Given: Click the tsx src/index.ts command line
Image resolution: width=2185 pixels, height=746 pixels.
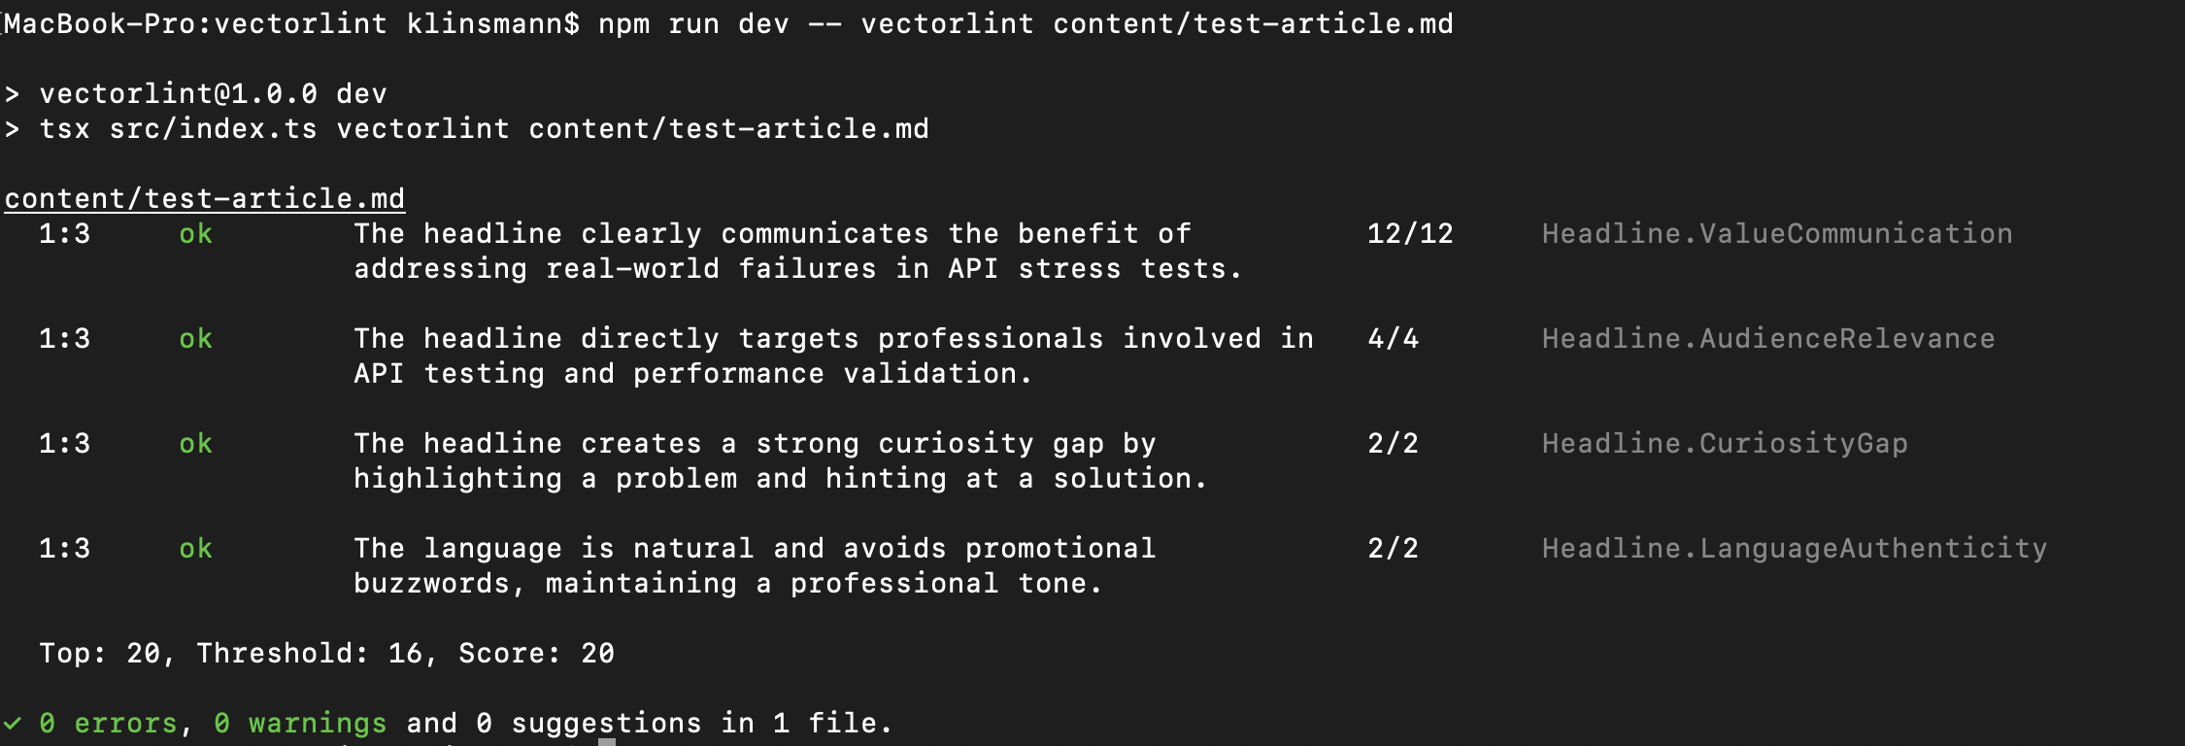Looking at the screenshot, I should click(484, 129).
